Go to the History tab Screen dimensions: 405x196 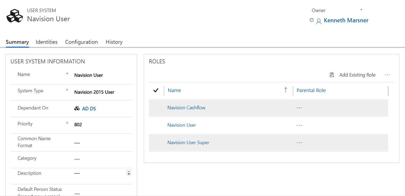(x=114, y=42)
